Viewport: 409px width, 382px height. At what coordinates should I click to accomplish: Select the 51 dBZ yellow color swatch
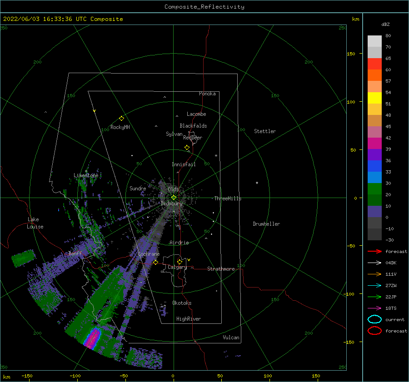click(x=374, y=98)
